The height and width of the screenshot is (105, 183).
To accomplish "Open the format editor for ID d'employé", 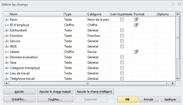I will pos(136,25).
